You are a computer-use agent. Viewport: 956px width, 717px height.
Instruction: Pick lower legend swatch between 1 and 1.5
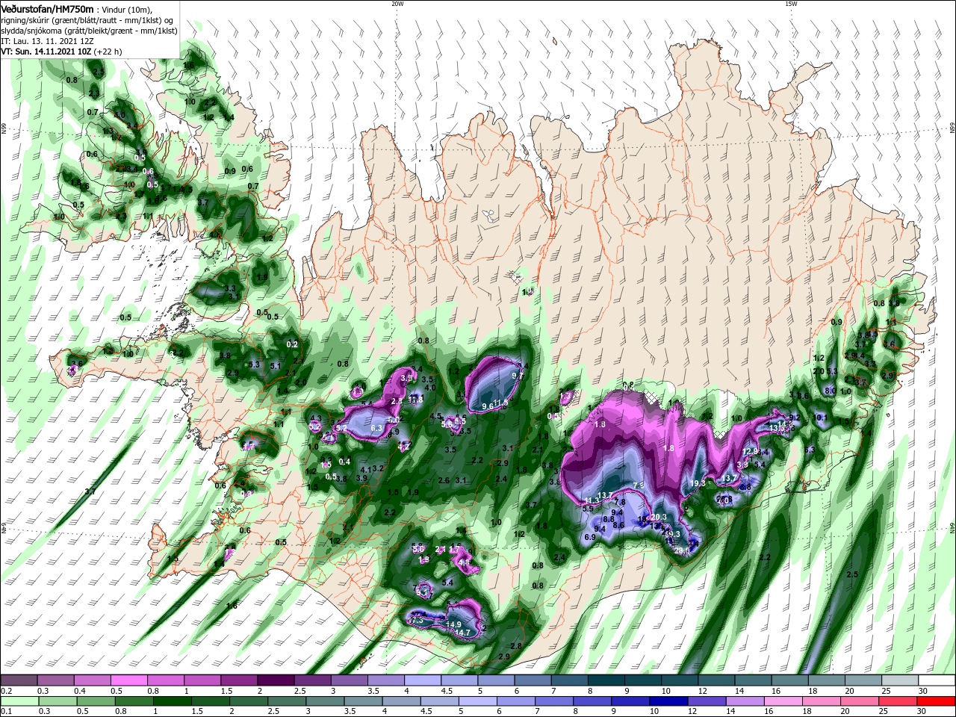tap(173, 701)
